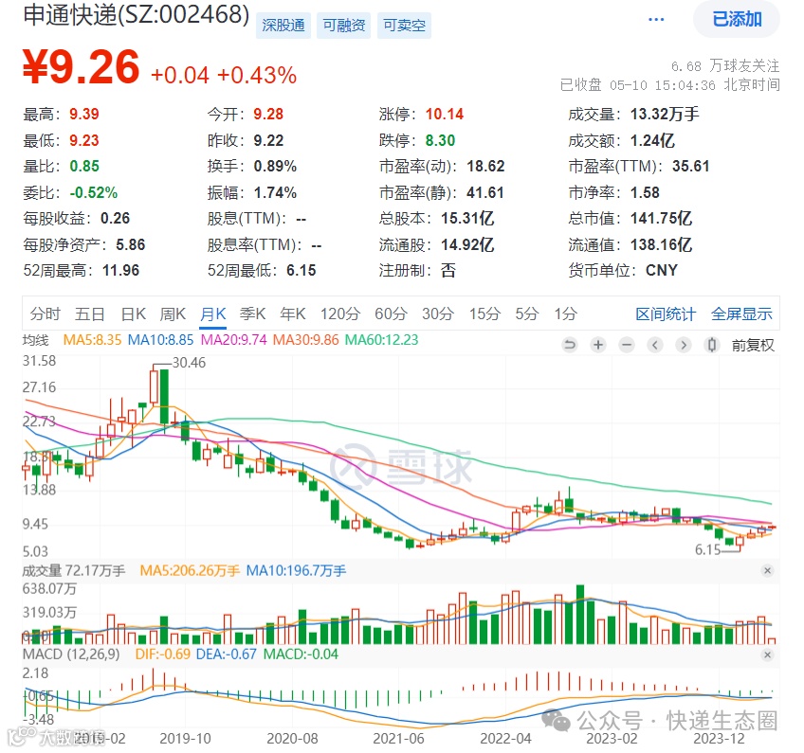Viewport: 804px width, 753px height.
Task: Close the MACD indicator panel
Action: (x=767, y=654)
